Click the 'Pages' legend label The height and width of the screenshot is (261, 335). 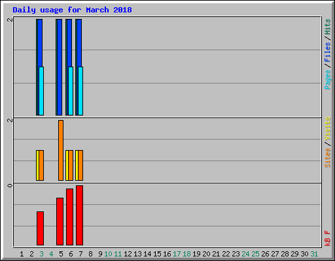tap(328, 80)
